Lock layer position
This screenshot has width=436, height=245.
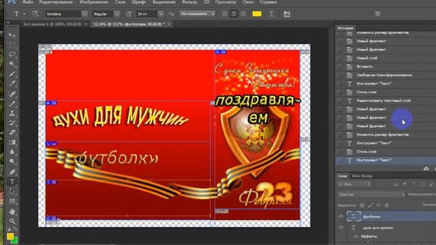[x=379, y=205]
